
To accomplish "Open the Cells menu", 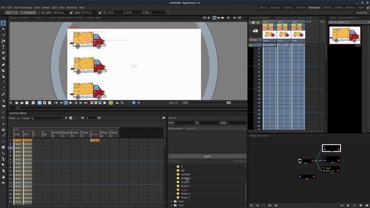I will (x=54, y=8).
